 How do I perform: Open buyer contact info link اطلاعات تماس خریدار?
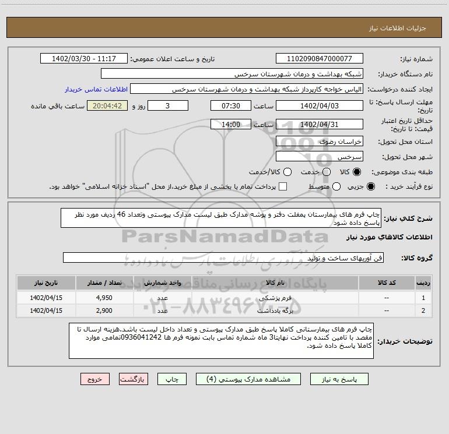pos(96,89)
